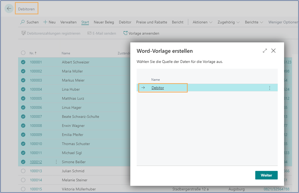Screen dimensions: 299x193
Task: Click the back arrow button
Action: (x=9, y=9)
